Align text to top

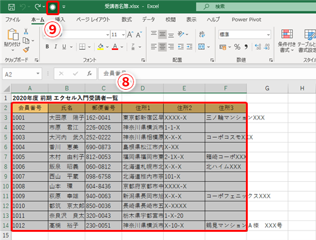[x=154, y=34]
